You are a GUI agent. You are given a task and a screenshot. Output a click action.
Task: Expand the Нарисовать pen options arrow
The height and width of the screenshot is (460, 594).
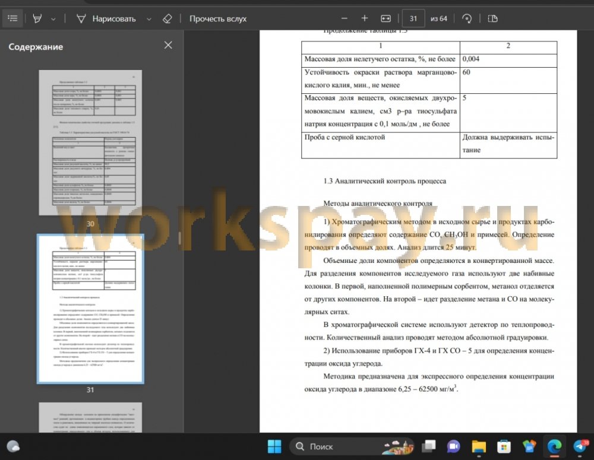click(x=149, y=19)
